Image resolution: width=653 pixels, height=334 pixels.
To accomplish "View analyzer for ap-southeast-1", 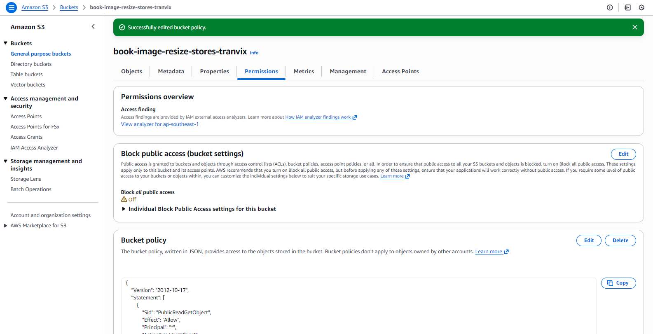I will click(160, 124).
